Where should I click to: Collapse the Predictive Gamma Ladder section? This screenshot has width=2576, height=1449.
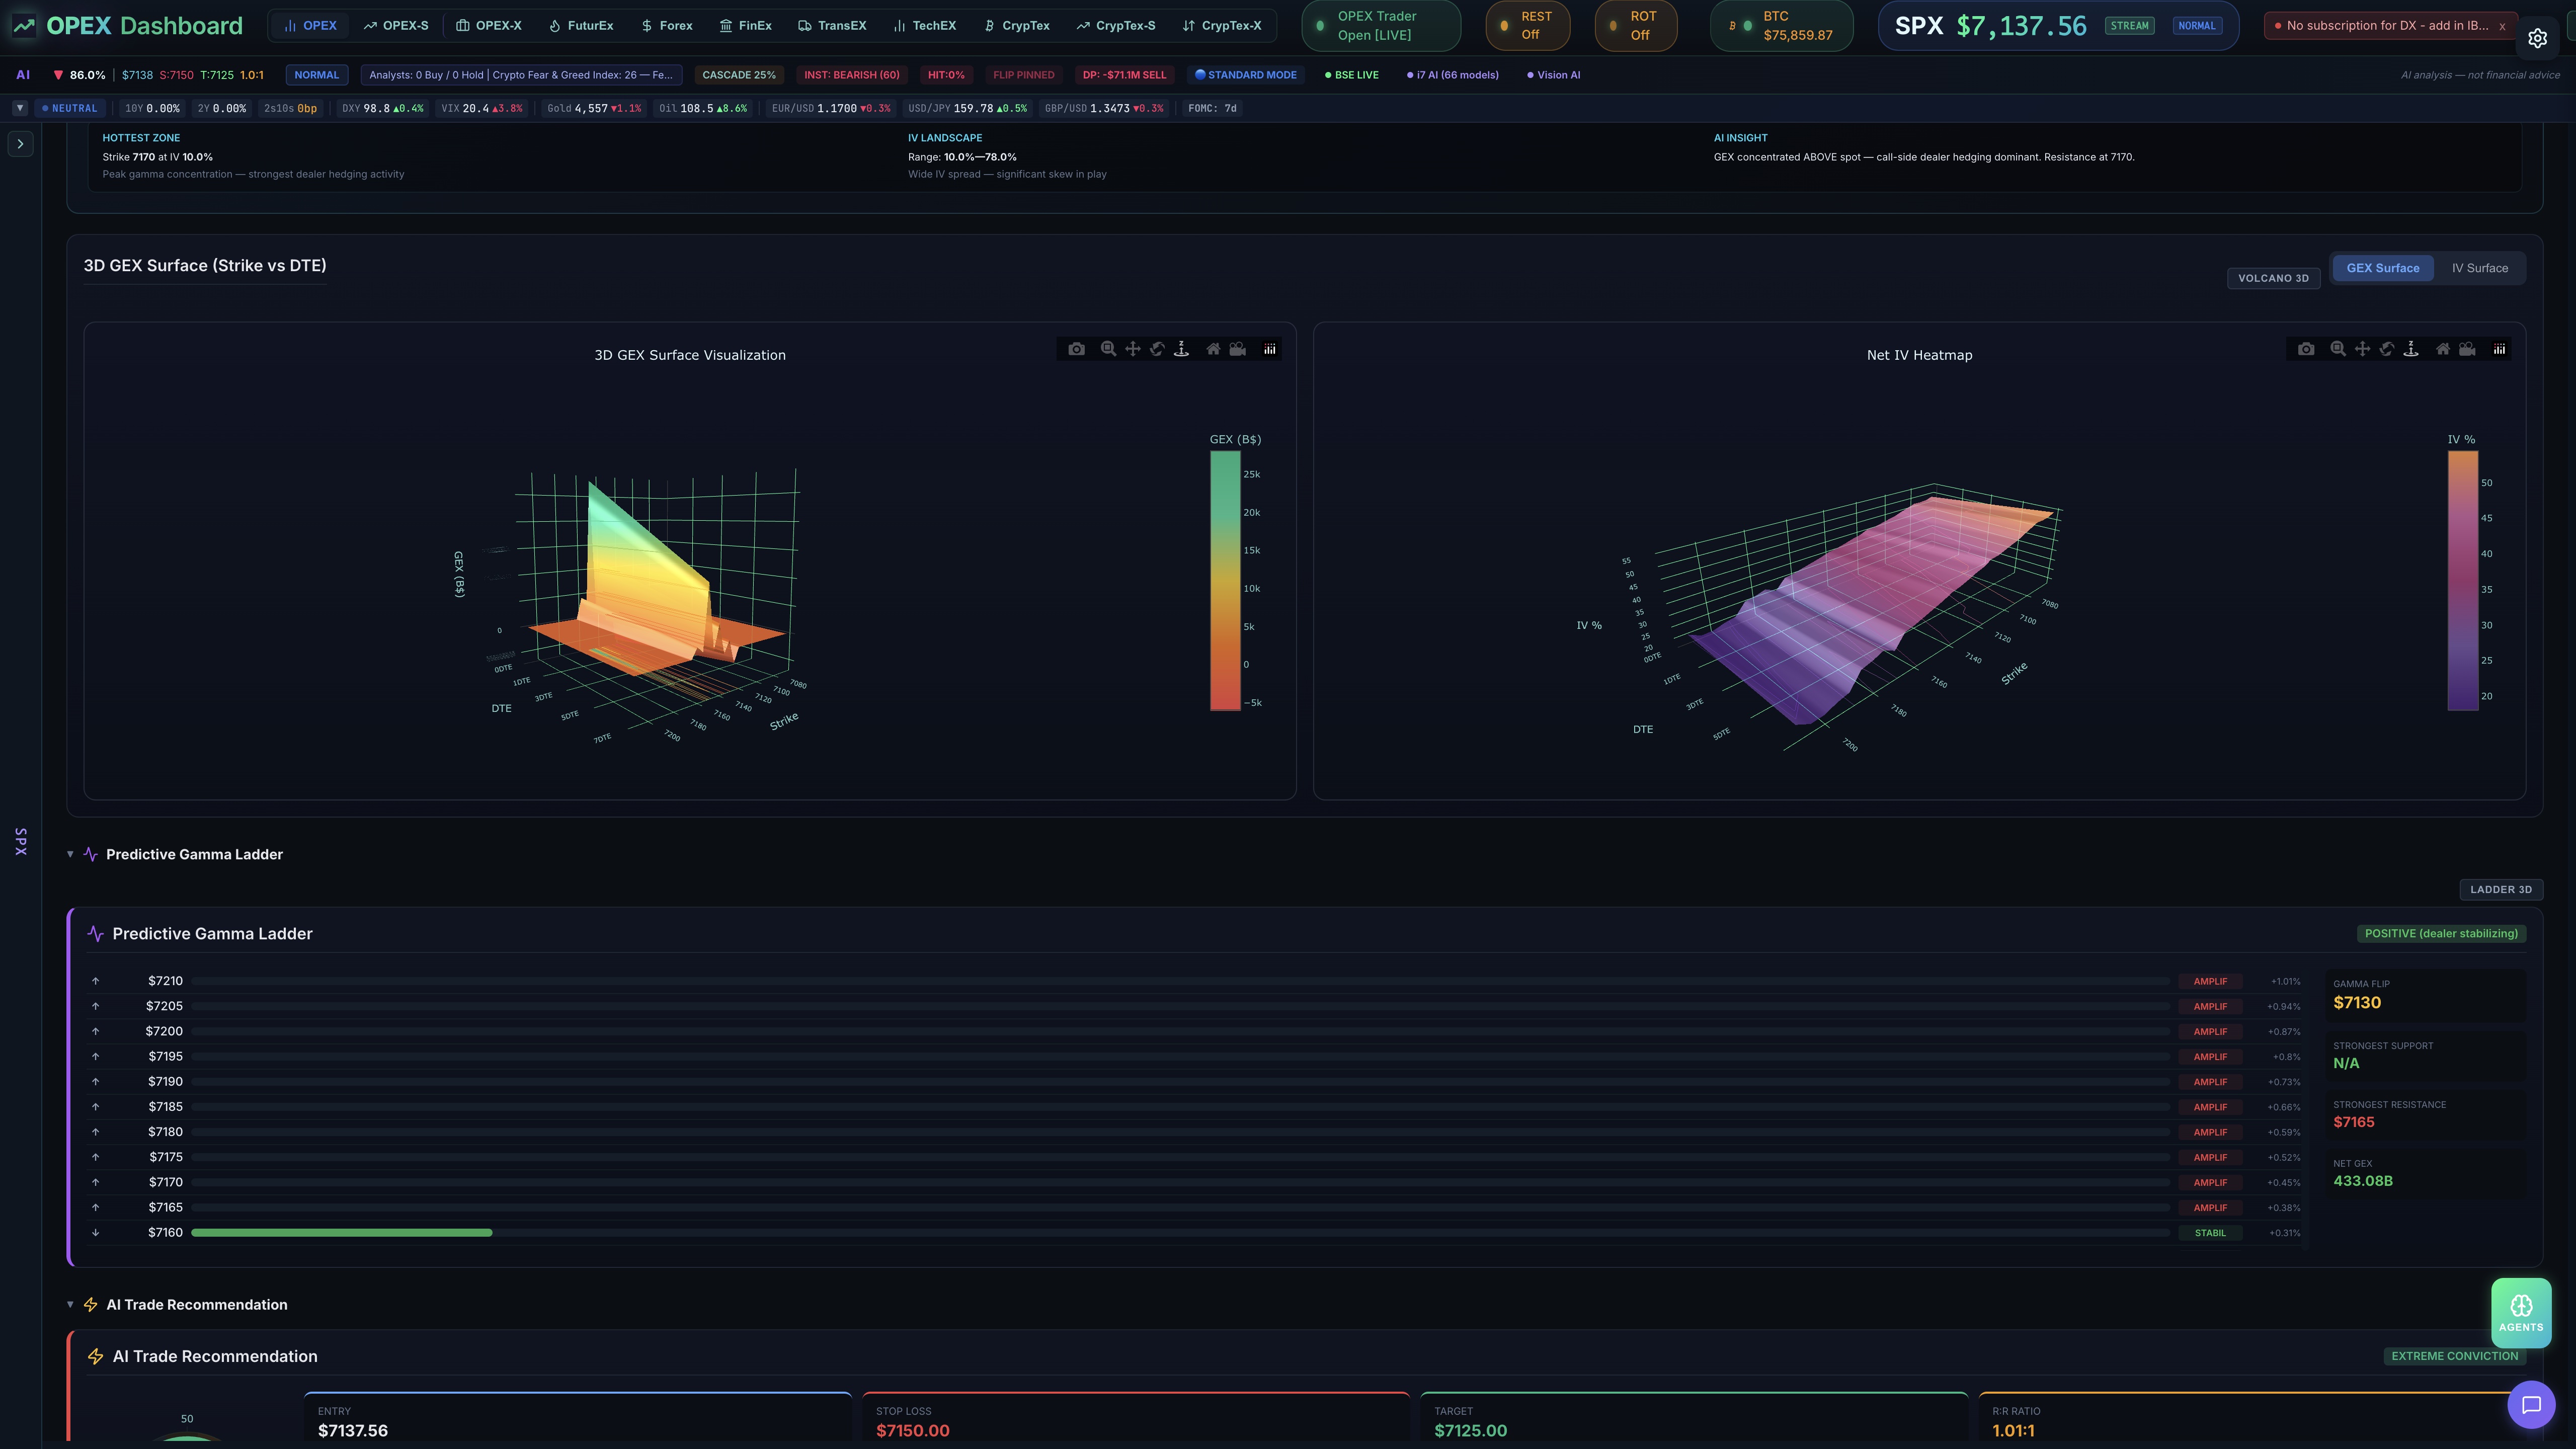pos(70,854)
